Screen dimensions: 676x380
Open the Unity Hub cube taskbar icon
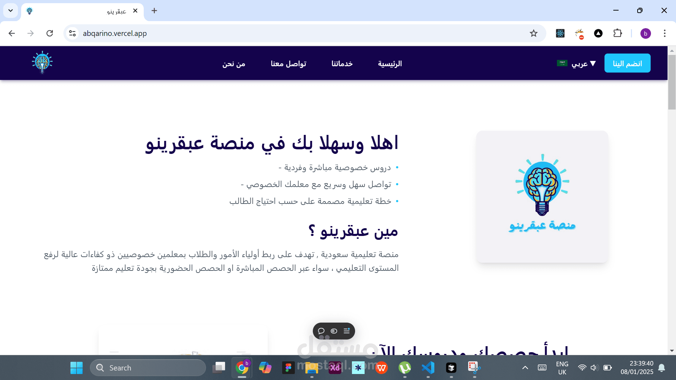[x=451, y=368]
